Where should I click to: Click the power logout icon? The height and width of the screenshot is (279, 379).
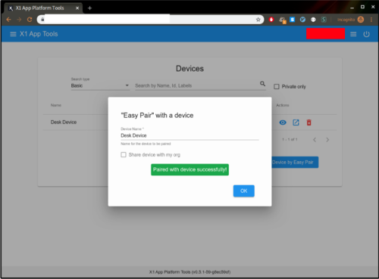(366, 34)
